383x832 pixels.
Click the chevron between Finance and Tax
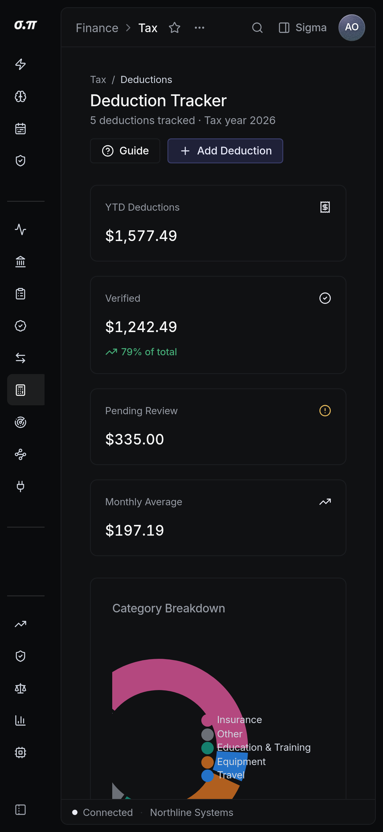coord(128,28)
